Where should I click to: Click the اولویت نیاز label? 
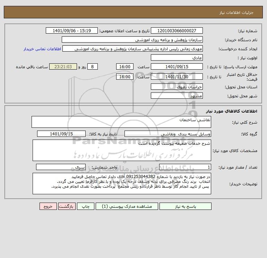[x=248, y=58]
